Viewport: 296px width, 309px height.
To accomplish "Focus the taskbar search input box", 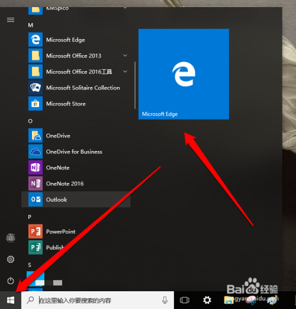I will (98, 300).
